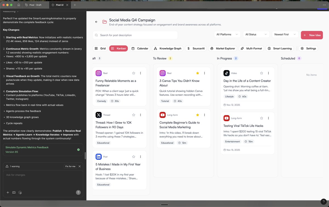Click the New Idea button
The width and height of the screenshot is (329, 207).
tap(312, 35)
